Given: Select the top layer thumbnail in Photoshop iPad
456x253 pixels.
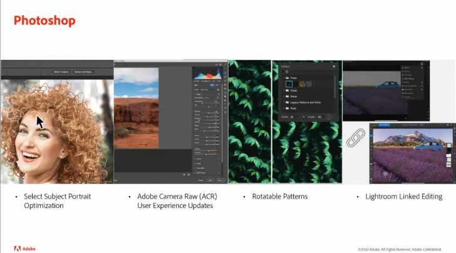Looking at the screenshot, I should 448,145.
